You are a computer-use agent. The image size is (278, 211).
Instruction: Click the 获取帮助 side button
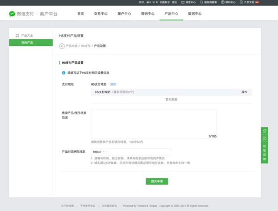[x=264, y=152]
